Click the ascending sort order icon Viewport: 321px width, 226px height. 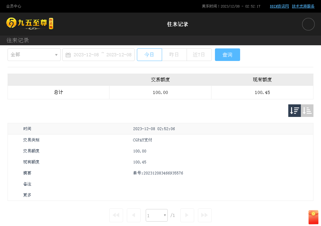click(x=307, y=111)
